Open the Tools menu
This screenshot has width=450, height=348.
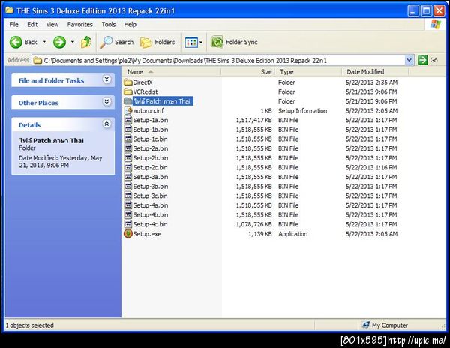[x=109, y=25]
